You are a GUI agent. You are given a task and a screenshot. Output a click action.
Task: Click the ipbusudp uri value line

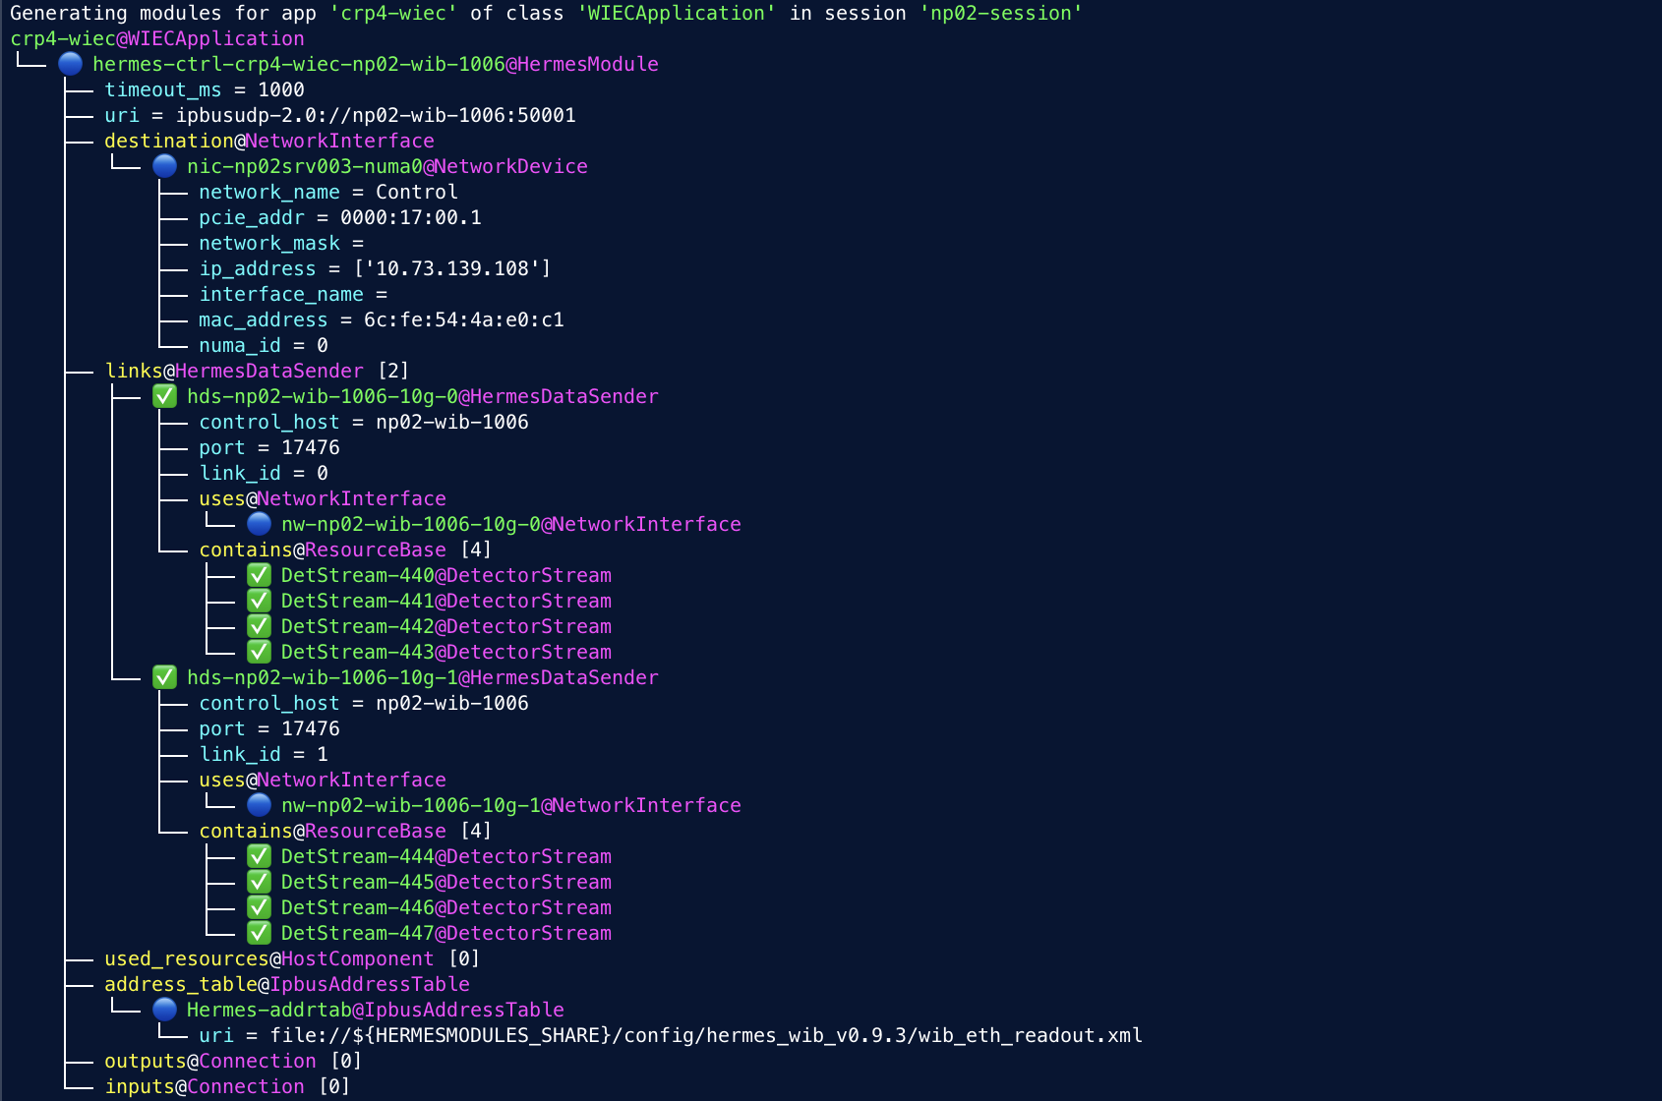pyautogui.click(x=340, y=115)
